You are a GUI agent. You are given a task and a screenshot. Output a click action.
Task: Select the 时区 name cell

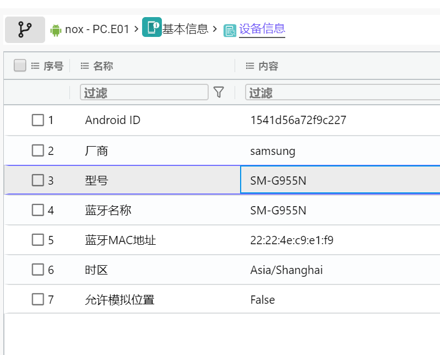tap(96, 270)
